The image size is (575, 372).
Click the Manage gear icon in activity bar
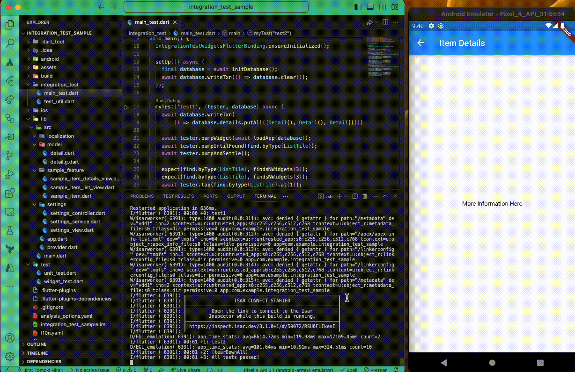coord(9,357)
